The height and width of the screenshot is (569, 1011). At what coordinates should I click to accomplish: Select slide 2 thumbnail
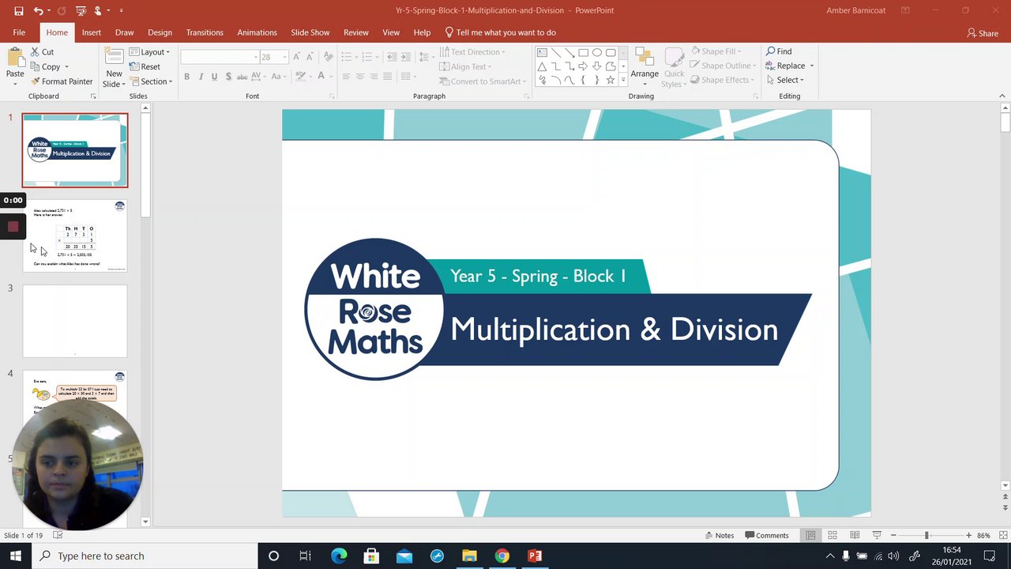[x=75, y=236]
